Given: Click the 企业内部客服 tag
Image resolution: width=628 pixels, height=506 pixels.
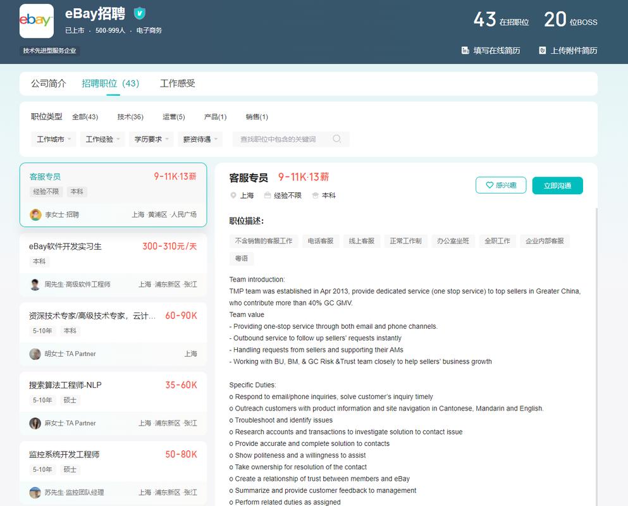Looking at the screenshot, I should click(x=545, y=241).
